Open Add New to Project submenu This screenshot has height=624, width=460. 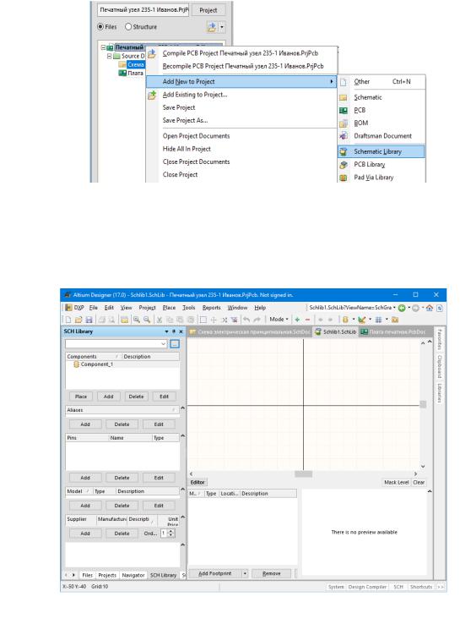tap(241, 81)
